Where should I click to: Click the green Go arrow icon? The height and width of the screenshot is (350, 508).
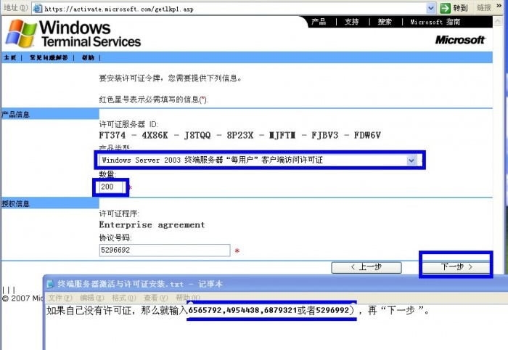coord(445,8)
